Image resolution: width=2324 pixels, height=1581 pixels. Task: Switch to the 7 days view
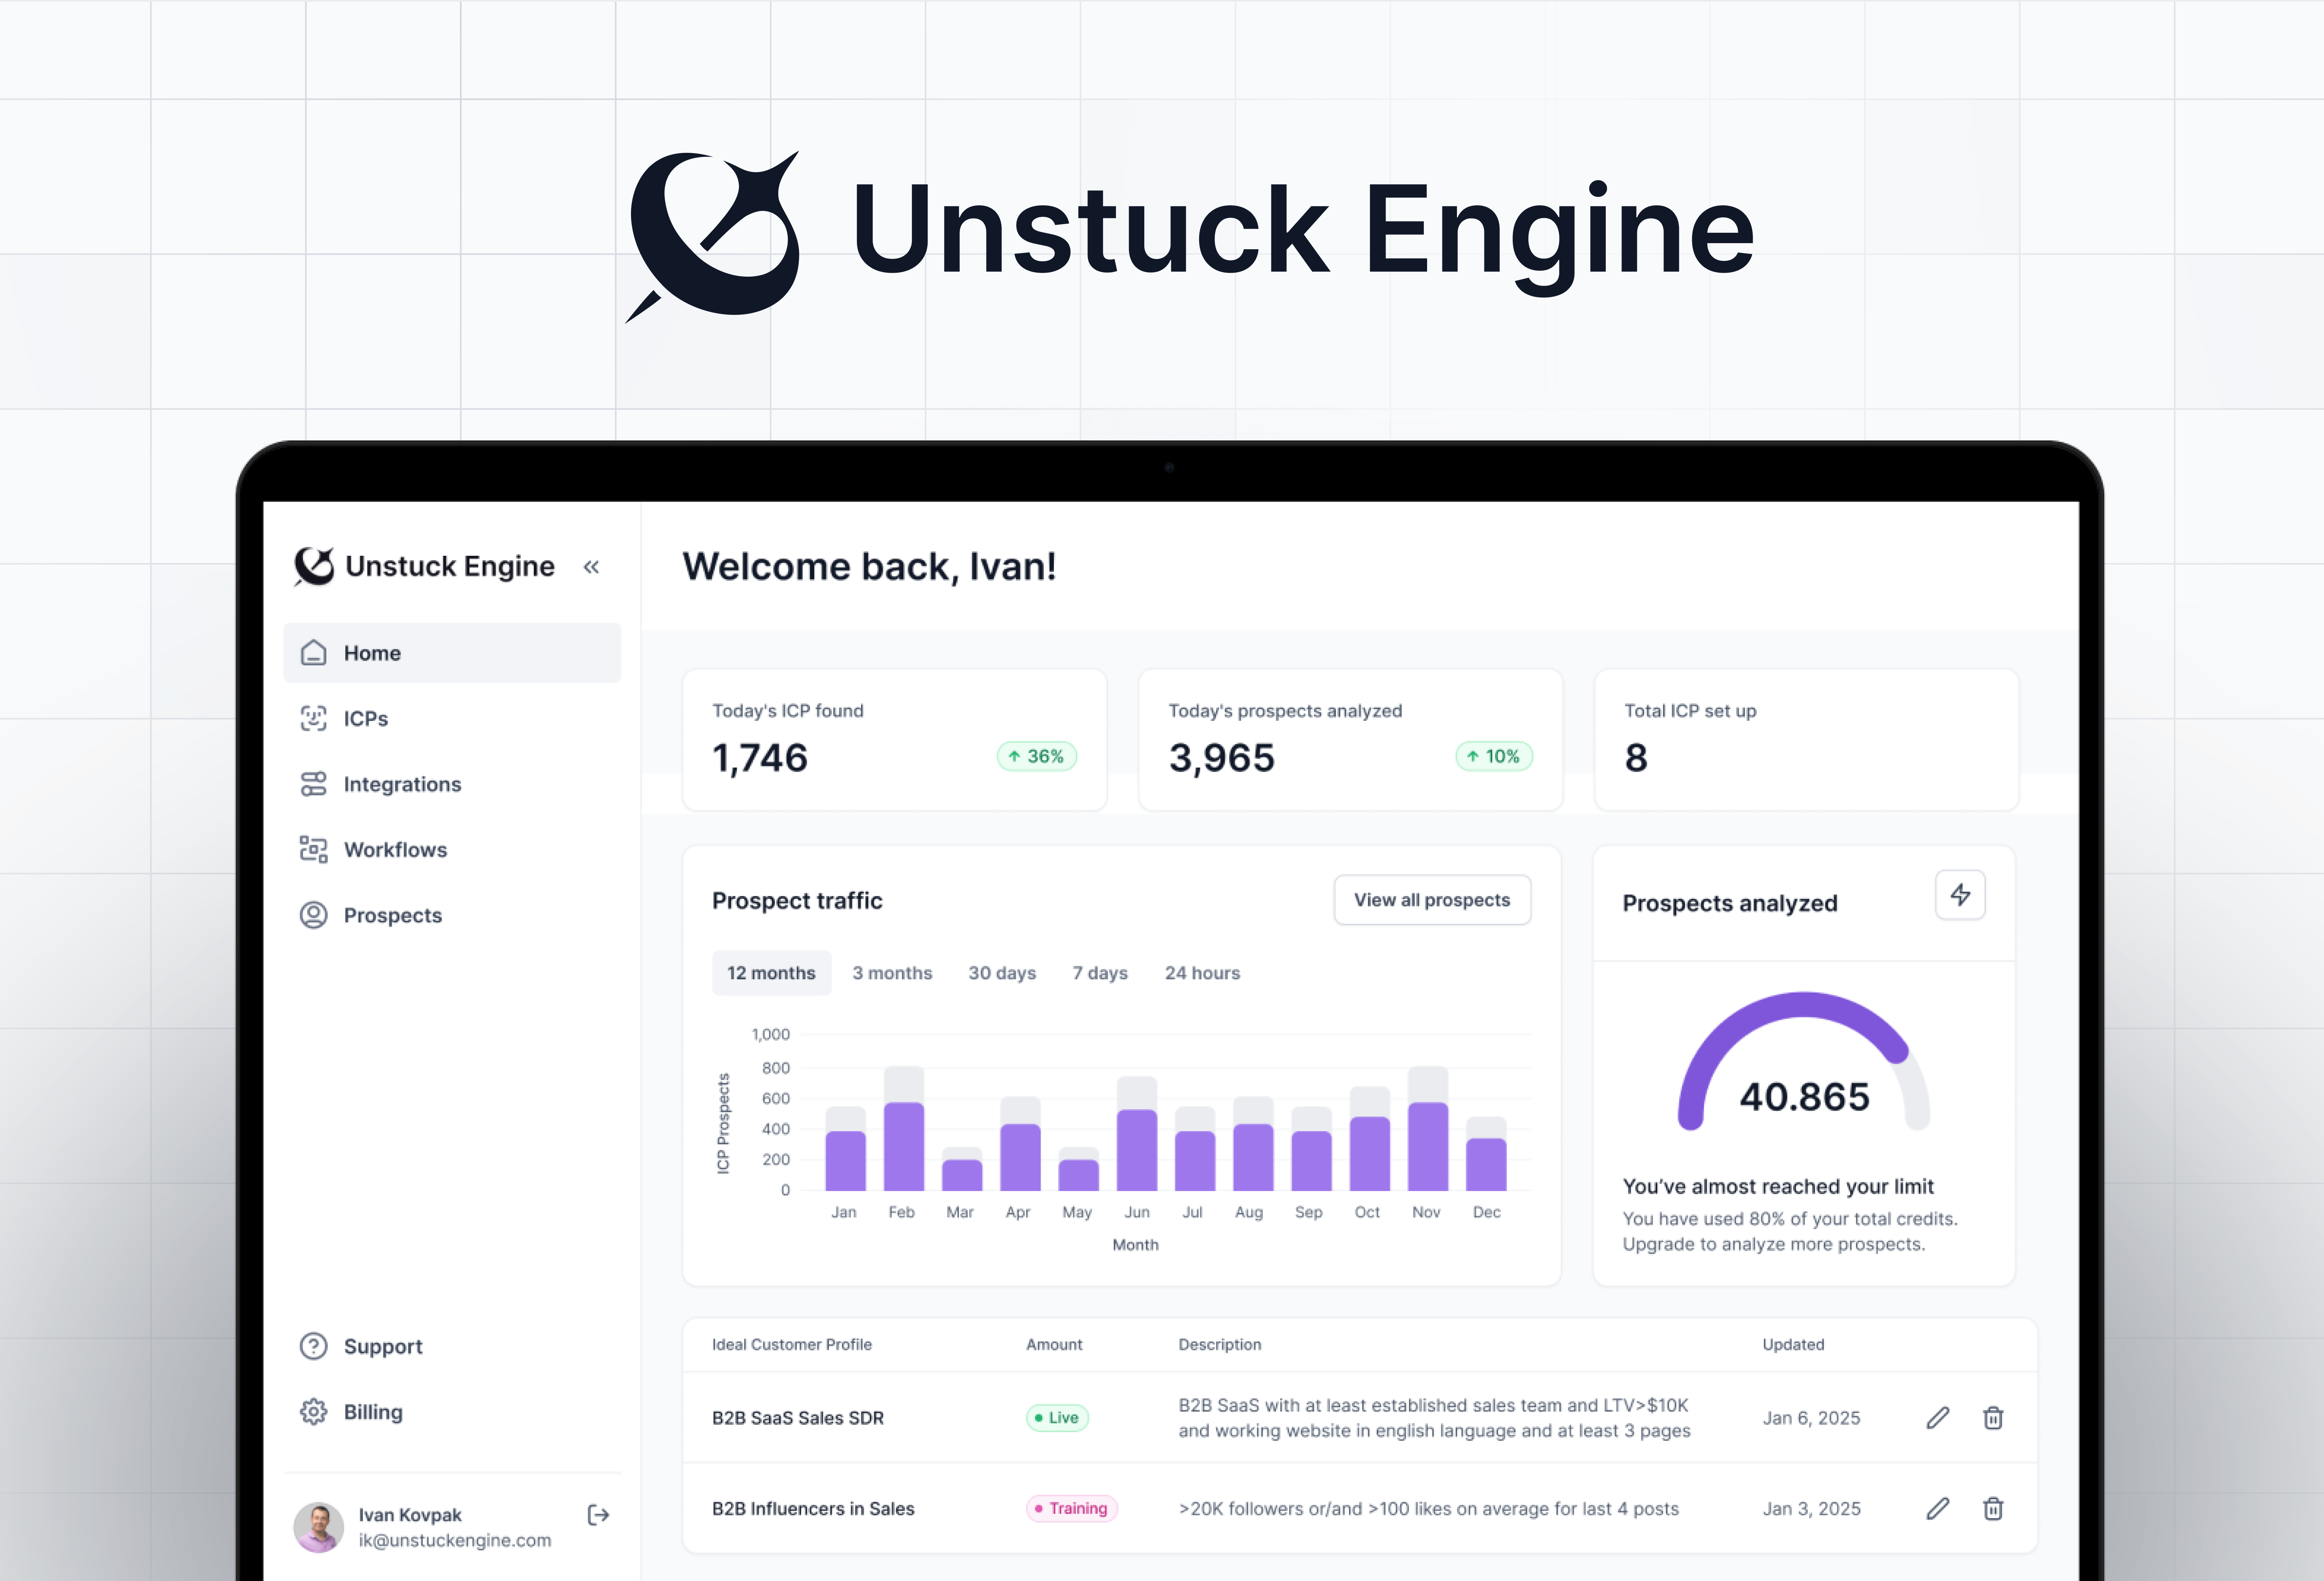click(x=1099, y=972)
